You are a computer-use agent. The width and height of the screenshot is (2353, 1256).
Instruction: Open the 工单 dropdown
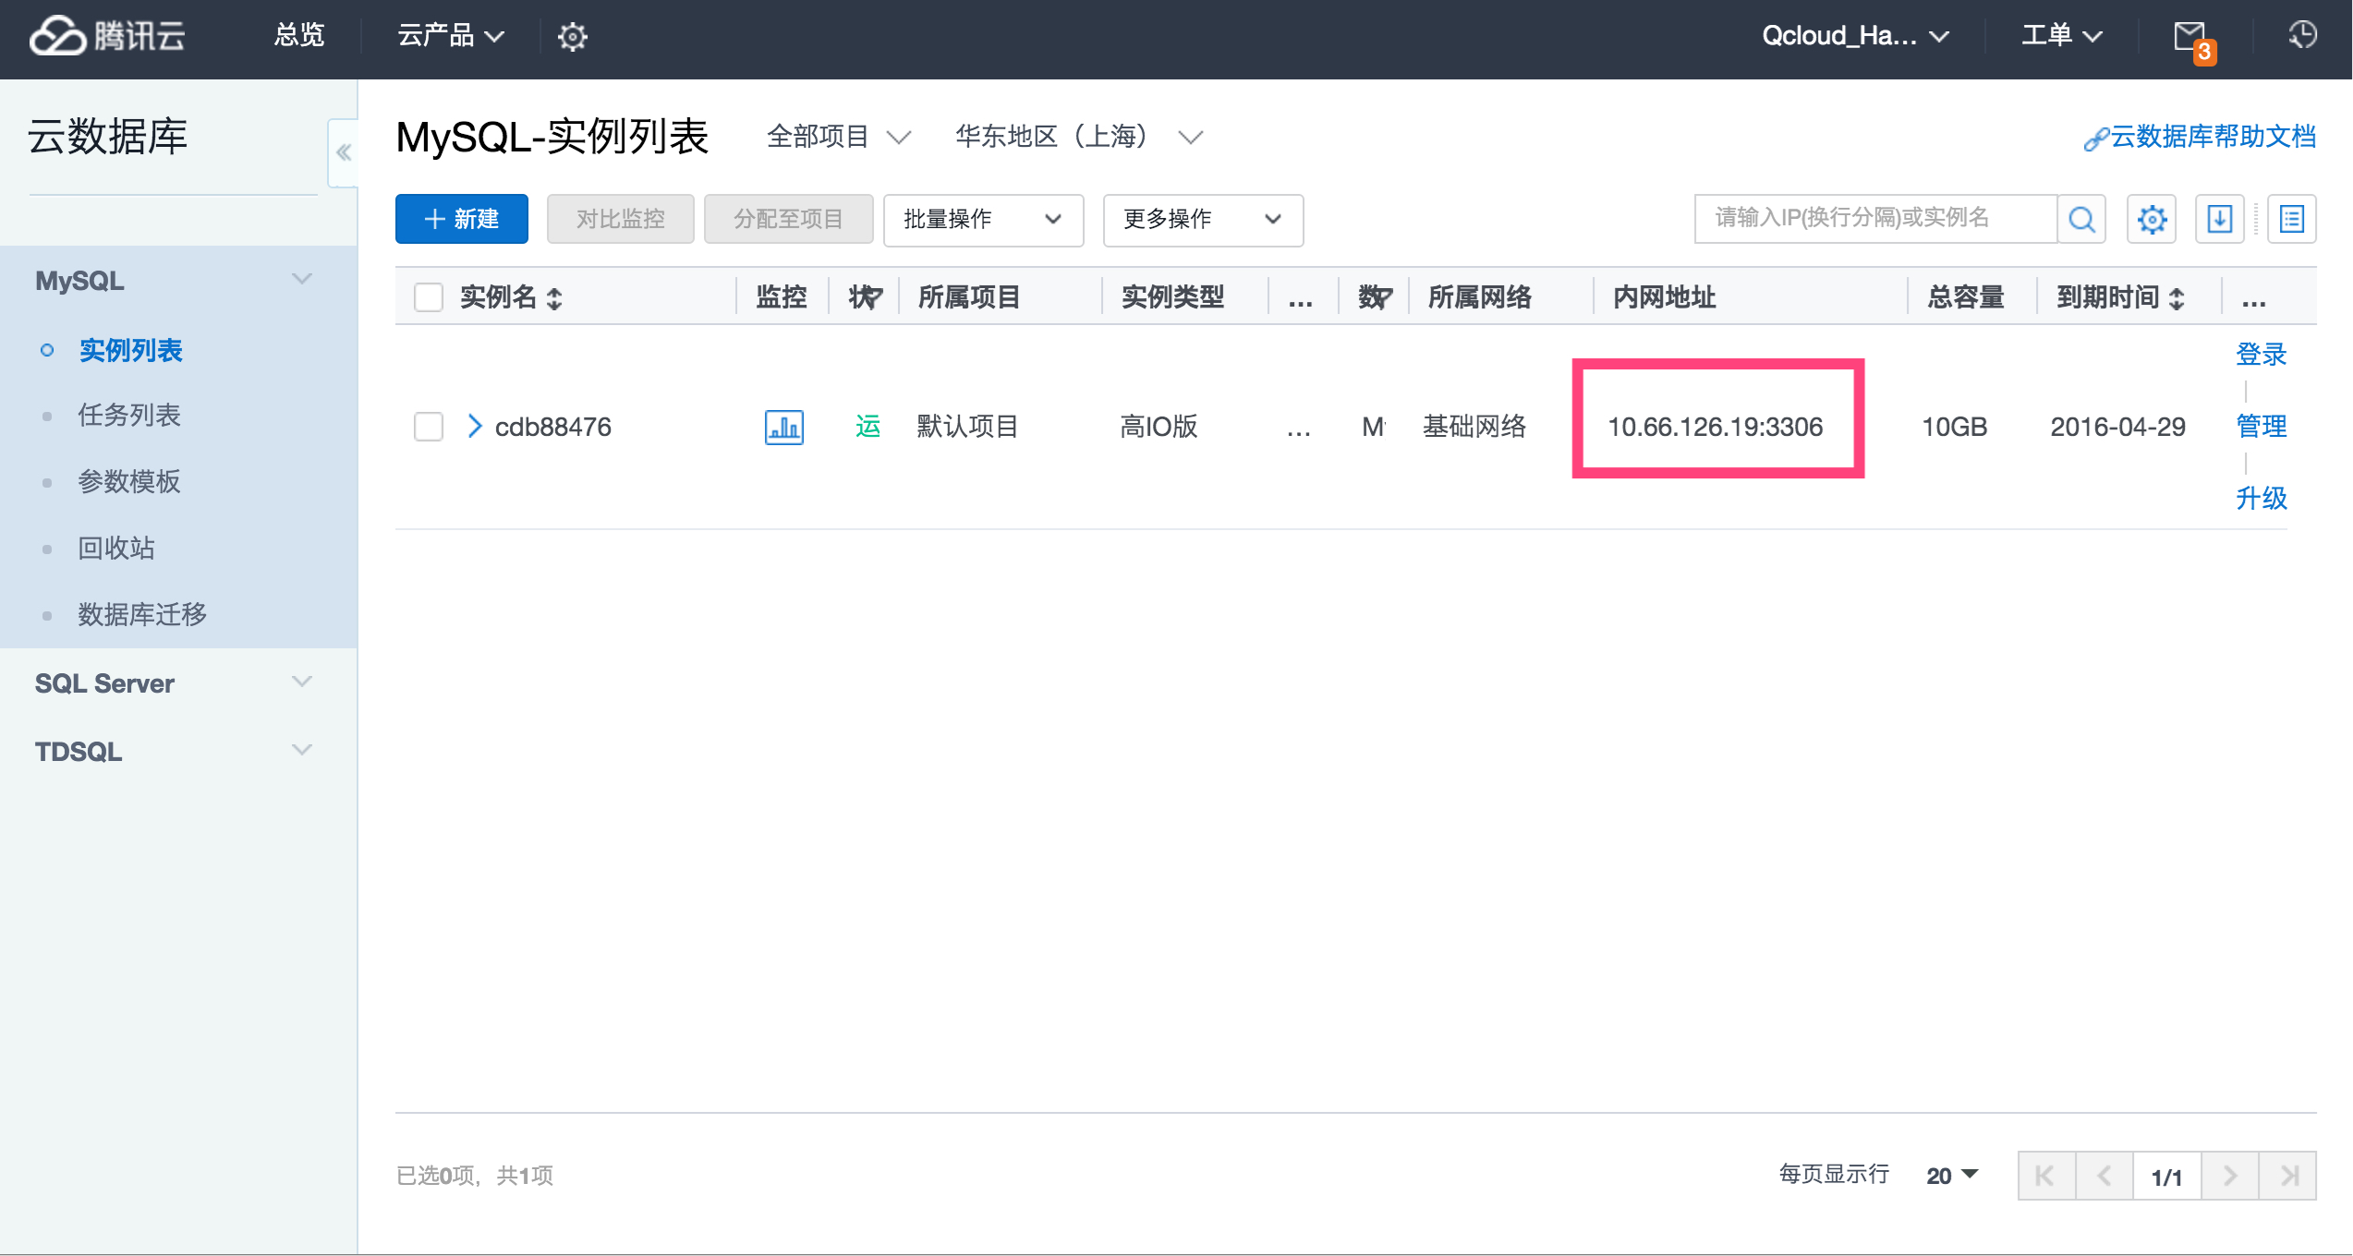(x=2061, y=36)
